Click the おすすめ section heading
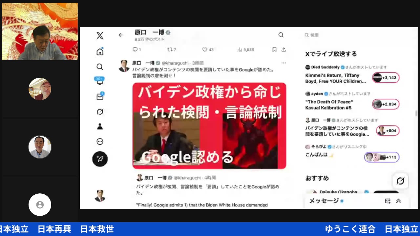This screenshot has height=236, width=420. click(317, 178)
